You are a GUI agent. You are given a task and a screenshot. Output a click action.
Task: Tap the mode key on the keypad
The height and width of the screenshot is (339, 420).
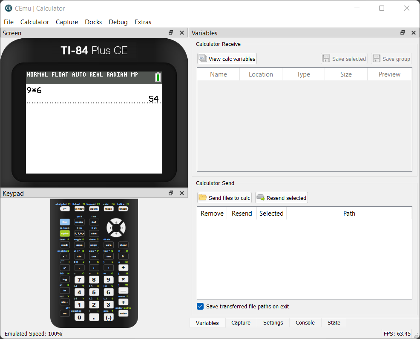(x=79, y=222)
